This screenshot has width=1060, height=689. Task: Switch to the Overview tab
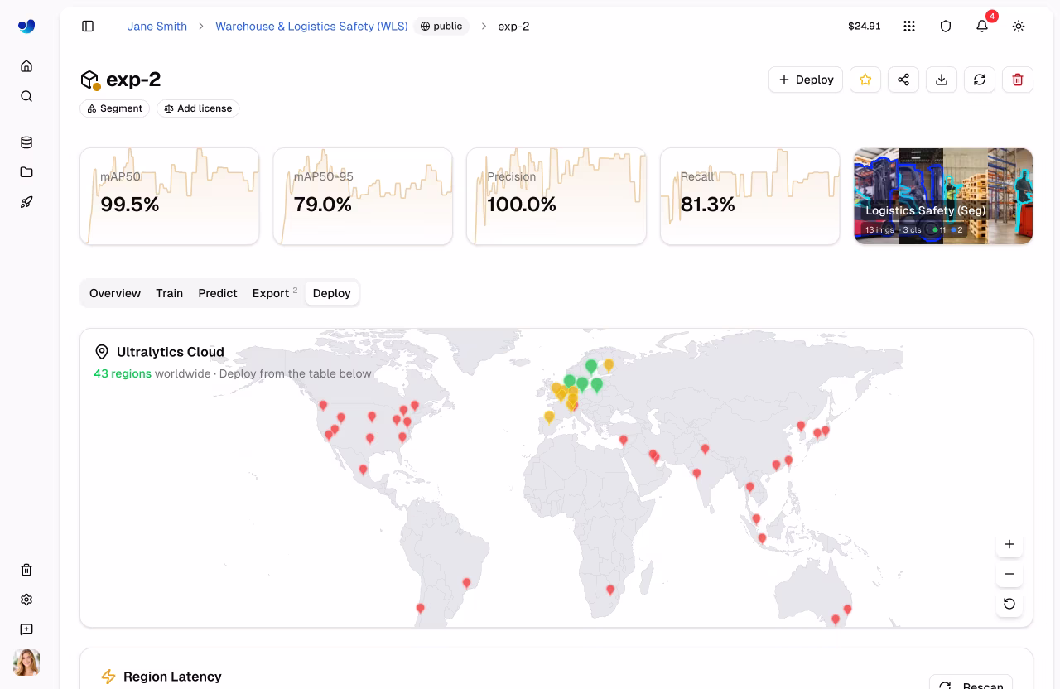click(115, 293)
